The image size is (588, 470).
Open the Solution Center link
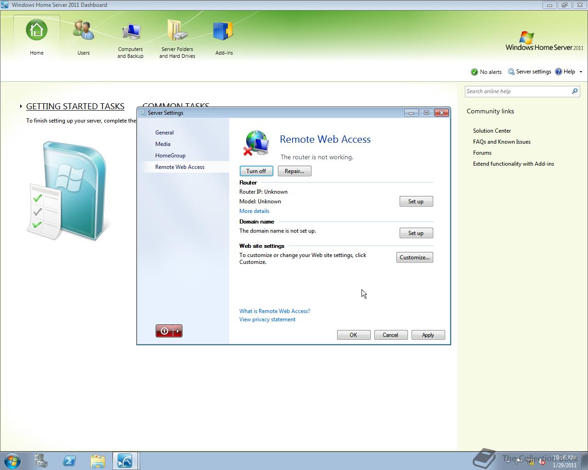pos(492,131)
